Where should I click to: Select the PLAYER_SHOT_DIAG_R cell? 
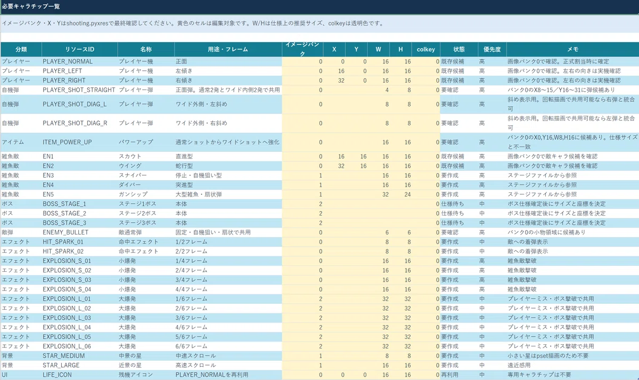pyautogui.click(x=79, y=123)
